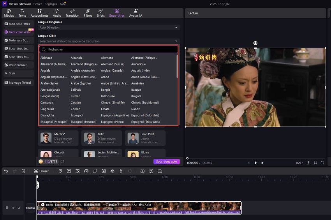Toggle the track visibility eye icon
331x220 pixels.
[13, 208]
